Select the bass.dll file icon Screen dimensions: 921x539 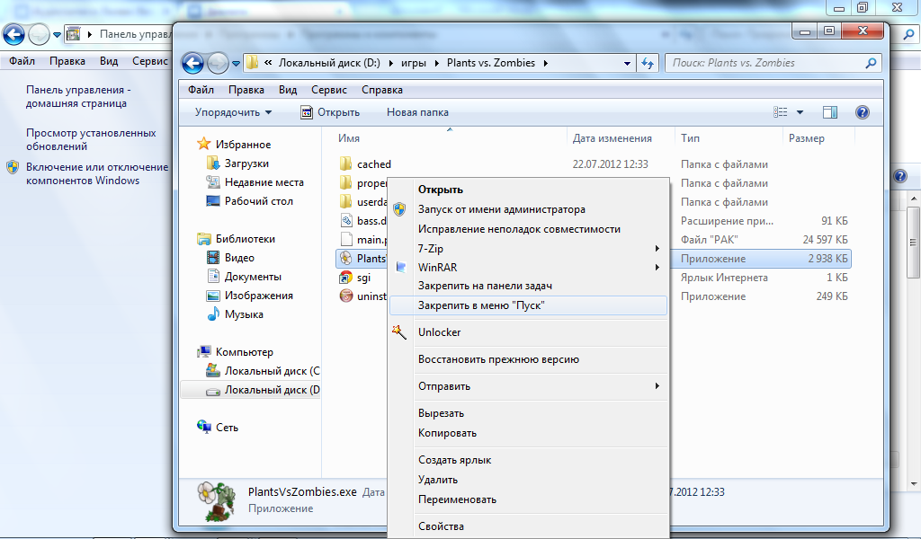346,220
